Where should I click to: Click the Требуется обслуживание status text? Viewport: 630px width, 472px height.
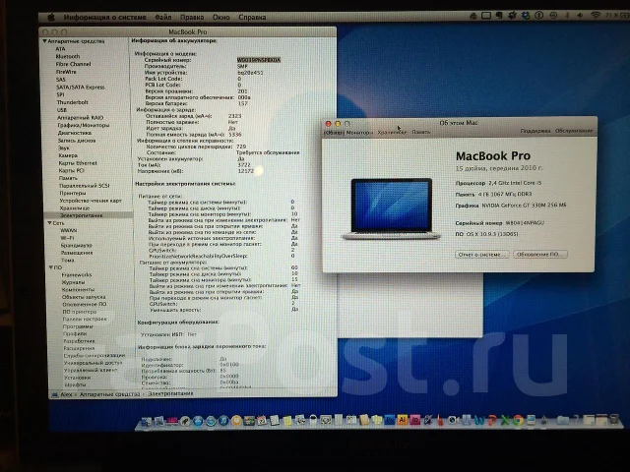coord(268,152)
